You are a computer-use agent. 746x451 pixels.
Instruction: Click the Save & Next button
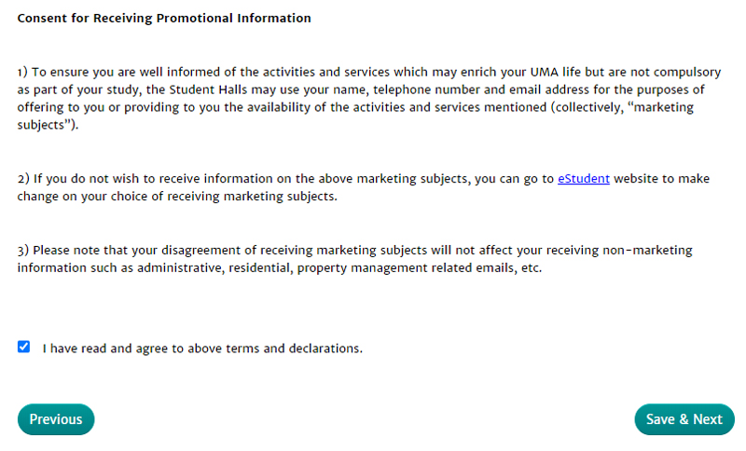click(684, 419)
